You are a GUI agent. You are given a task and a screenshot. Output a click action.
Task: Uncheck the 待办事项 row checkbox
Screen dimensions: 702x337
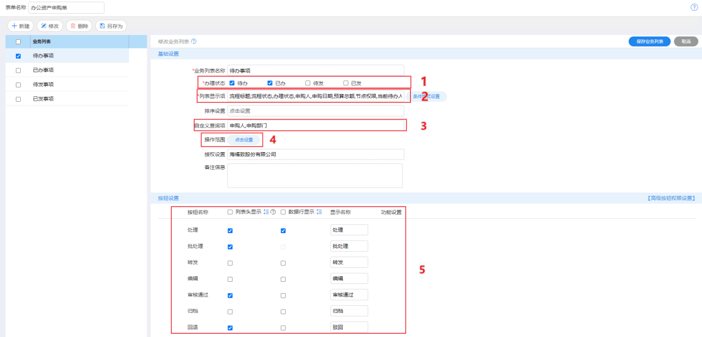[x=19, y=56]
